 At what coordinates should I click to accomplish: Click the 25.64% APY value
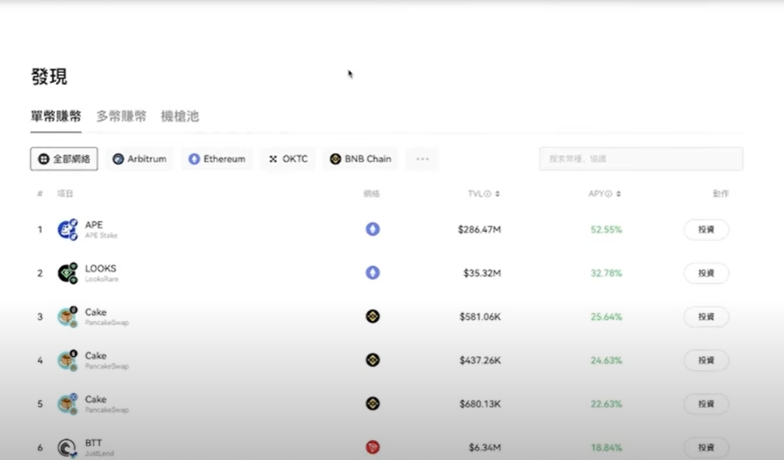point(606,316)
